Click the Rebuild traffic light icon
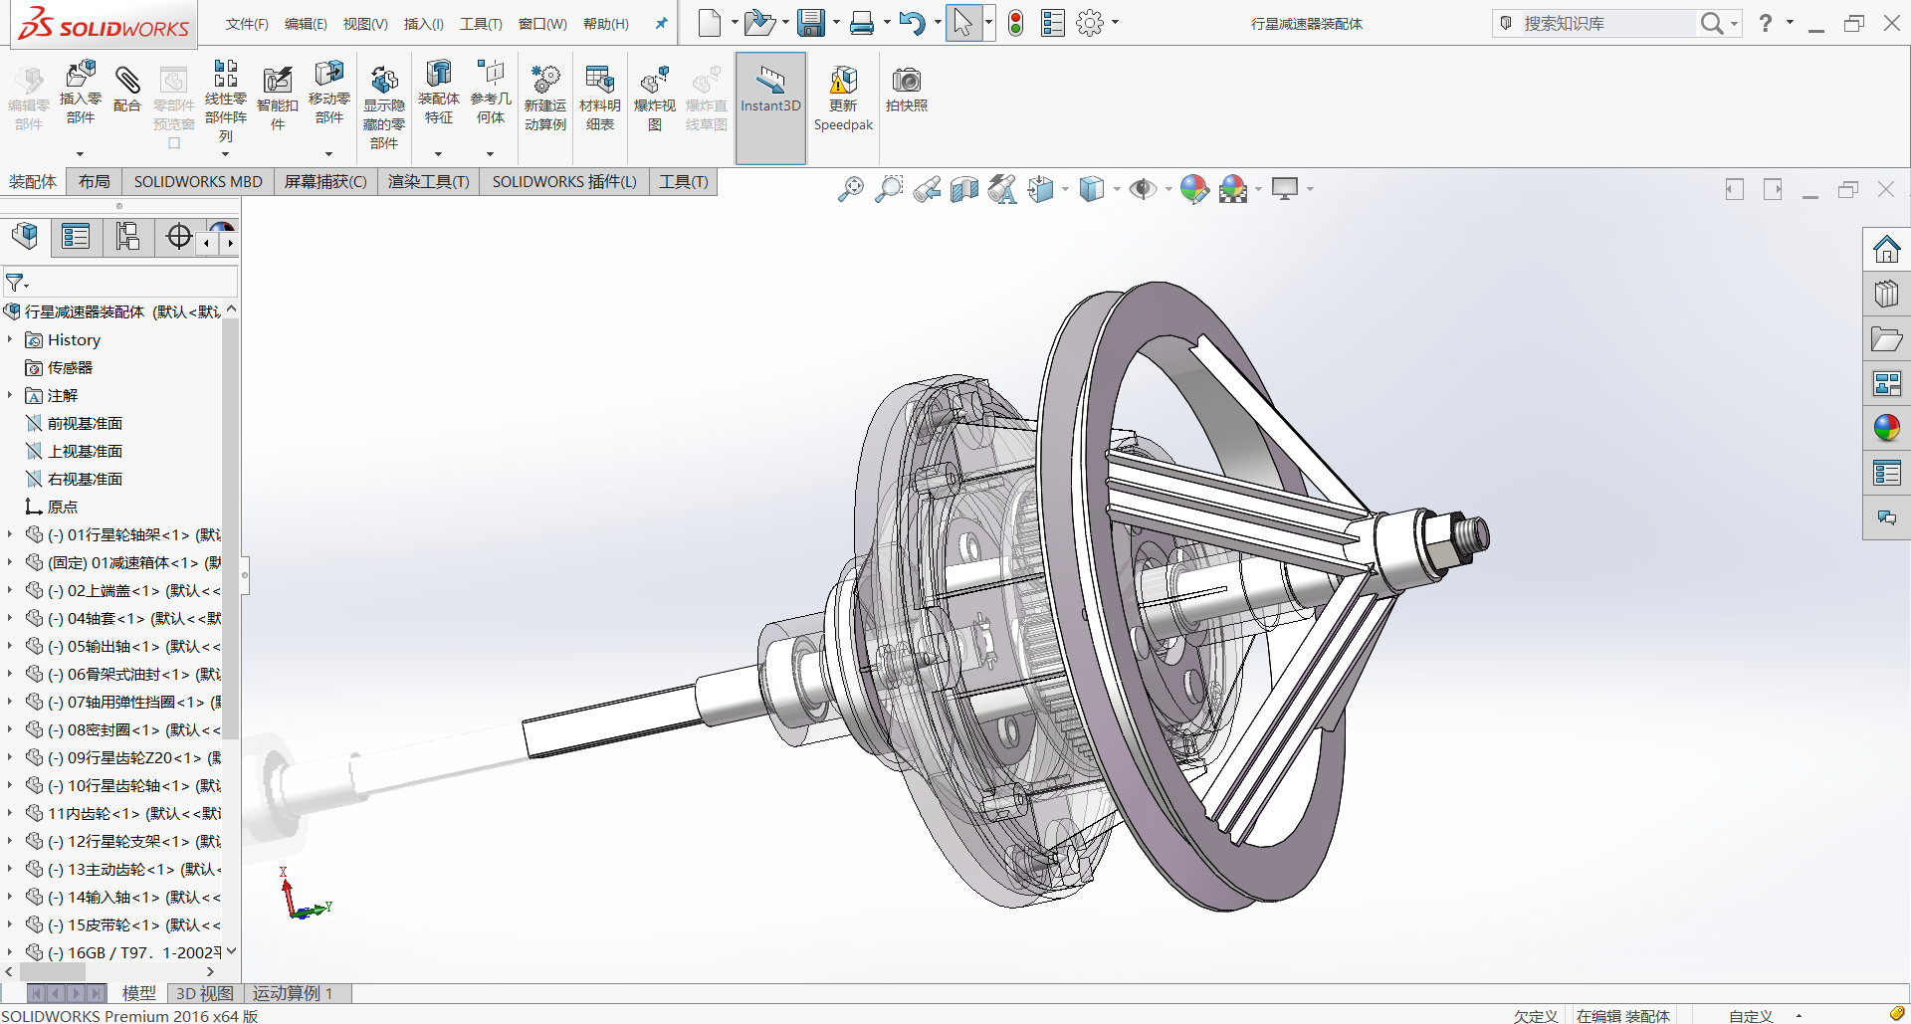The width and height of the screenshot is (1911, 1024). click(x=1015, y=23)
